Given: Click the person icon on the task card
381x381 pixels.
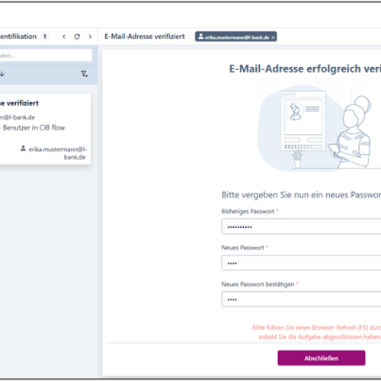Looking at the screenshot, I should (x=23, y=149).
